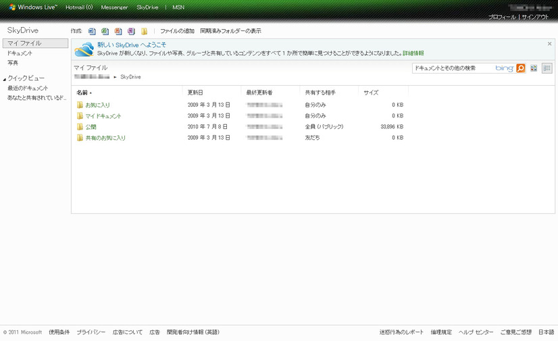The height and width of the screenshot is (341, 558).
Task: Click the SkyDrive breadcrumb item
Action: pyautogui.click(x=130, y=77)
